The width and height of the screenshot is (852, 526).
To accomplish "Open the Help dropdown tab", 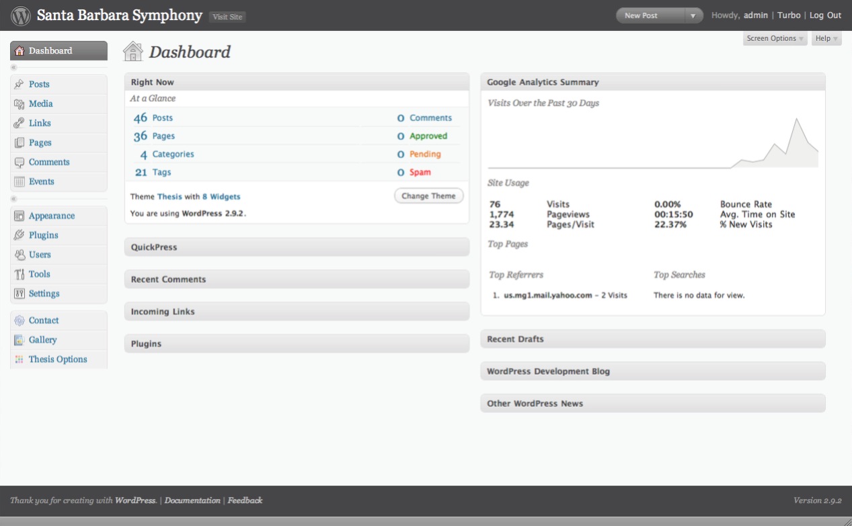I will pos(826,39).
